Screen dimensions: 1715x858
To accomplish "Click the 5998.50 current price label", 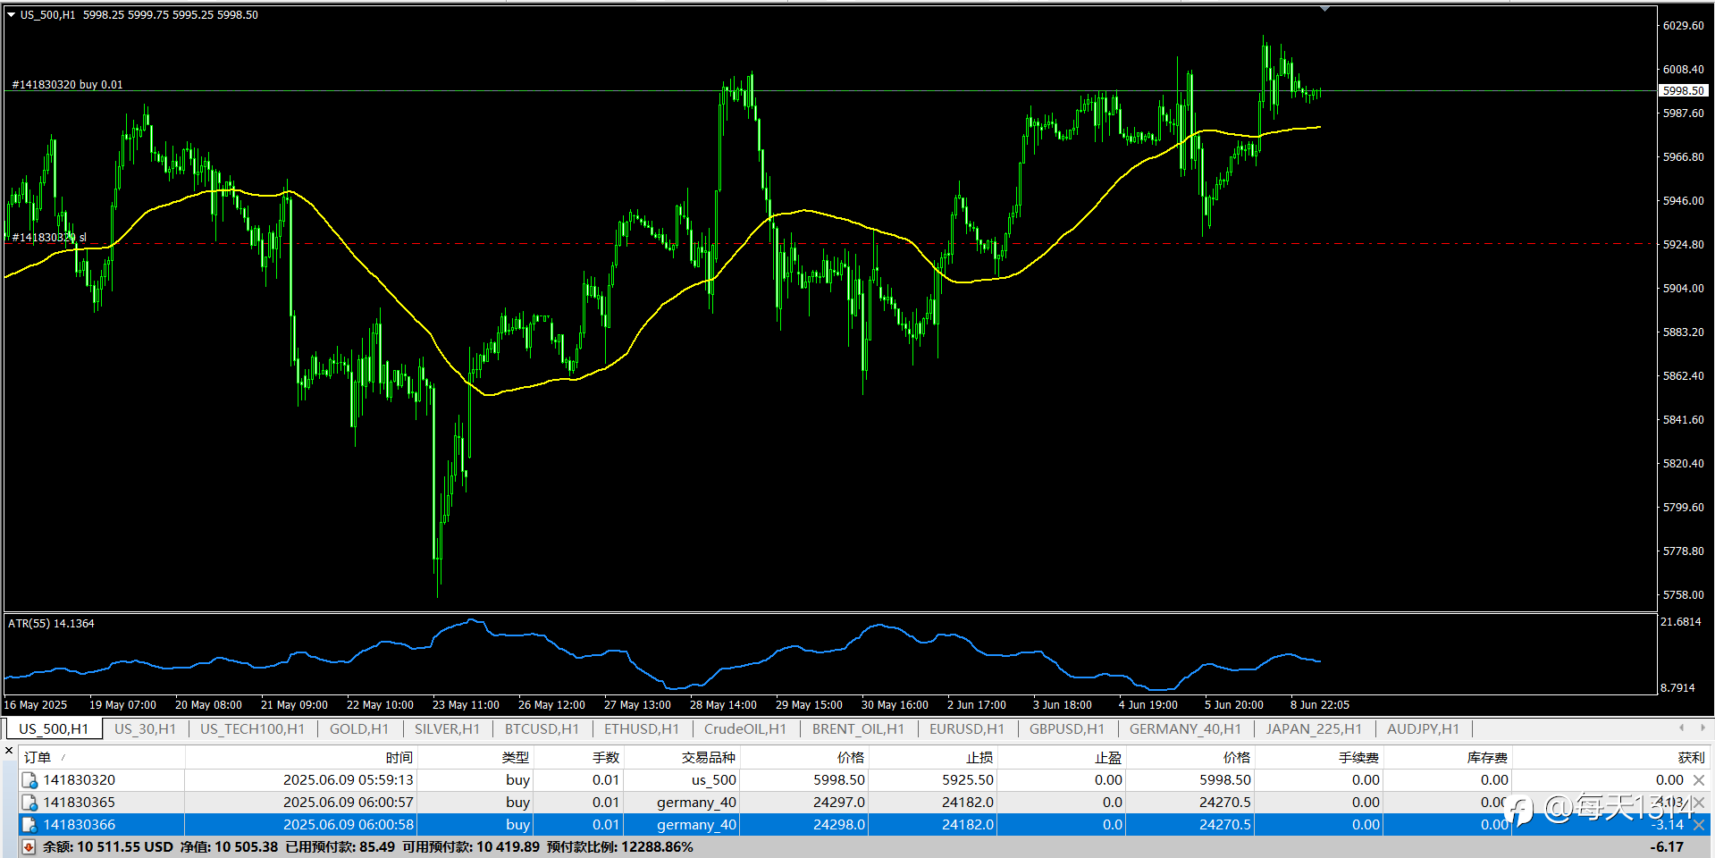I will tap(1684, 90).
